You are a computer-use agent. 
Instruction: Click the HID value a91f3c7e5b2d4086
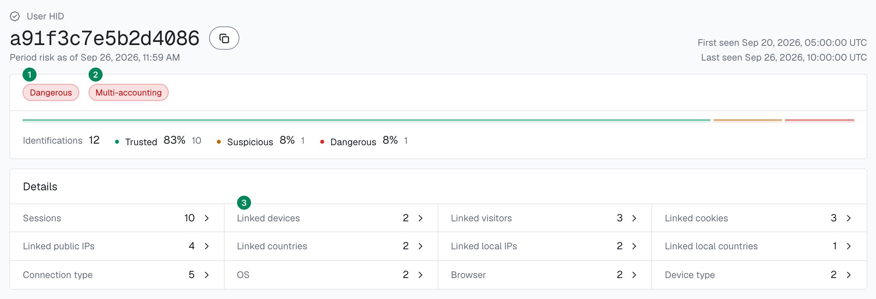tap(105, 38)
